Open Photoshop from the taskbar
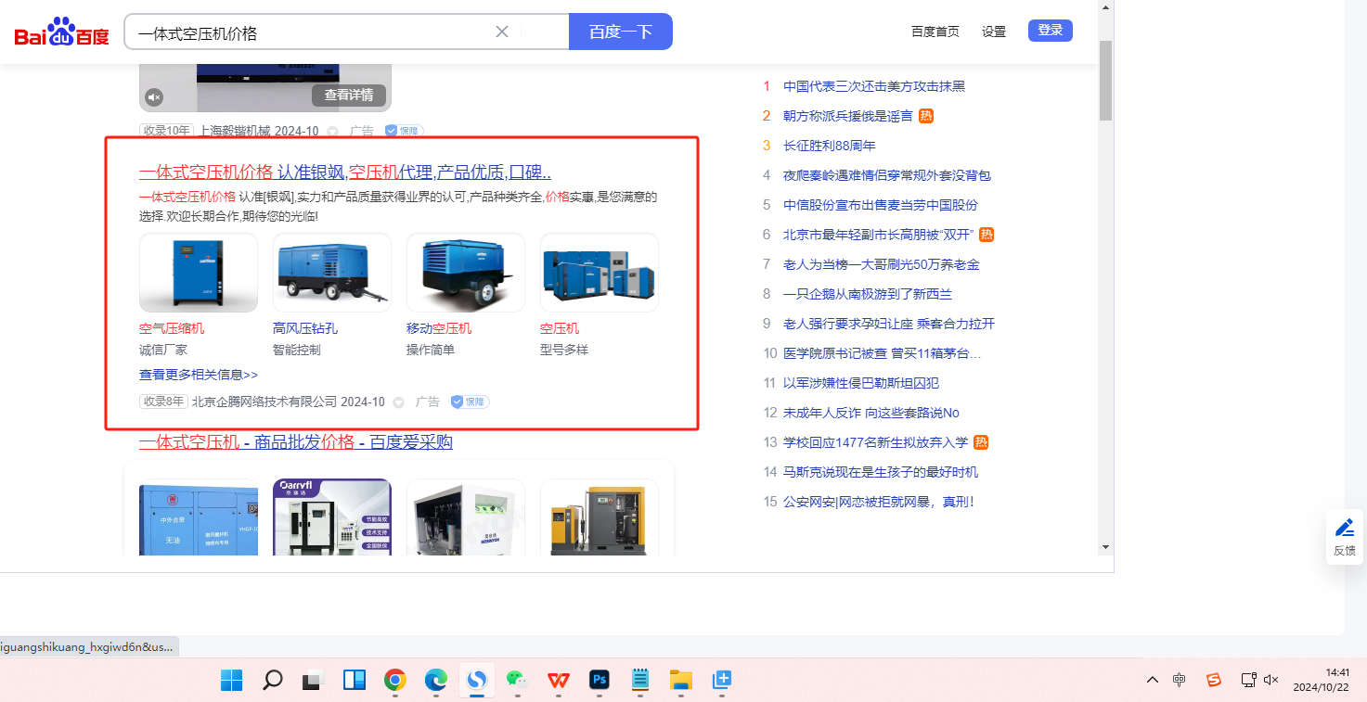 (600, 681)
